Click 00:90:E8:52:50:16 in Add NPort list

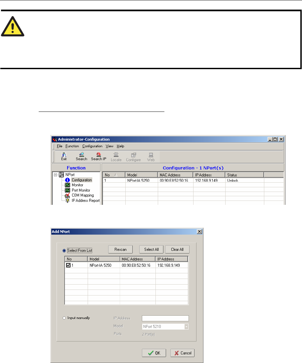136,265
